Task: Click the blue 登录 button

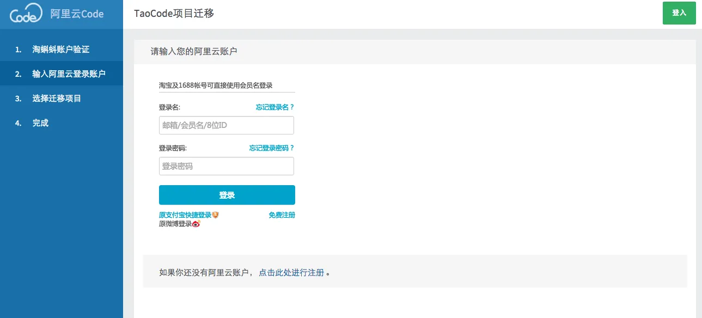Action: point(227,195)
